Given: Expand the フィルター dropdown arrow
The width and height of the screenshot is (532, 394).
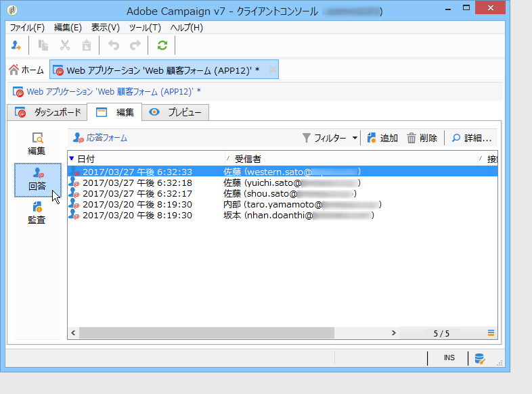Looking at the screenshot, I should [x=355, y=138].
